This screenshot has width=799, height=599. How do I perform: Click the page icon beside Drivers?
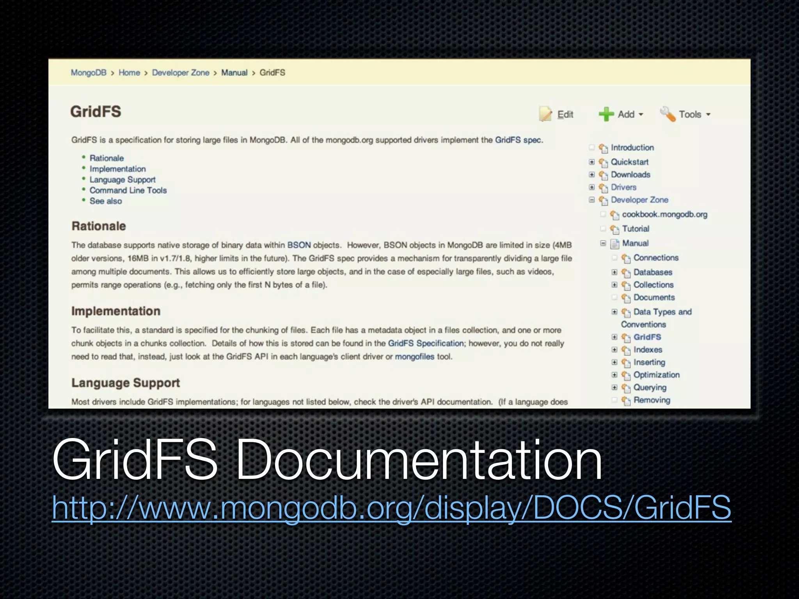pos(603,188)
